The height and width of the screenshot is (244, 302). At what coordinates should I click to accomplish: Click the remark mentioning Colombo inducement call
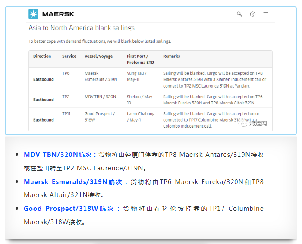(211, 120)
